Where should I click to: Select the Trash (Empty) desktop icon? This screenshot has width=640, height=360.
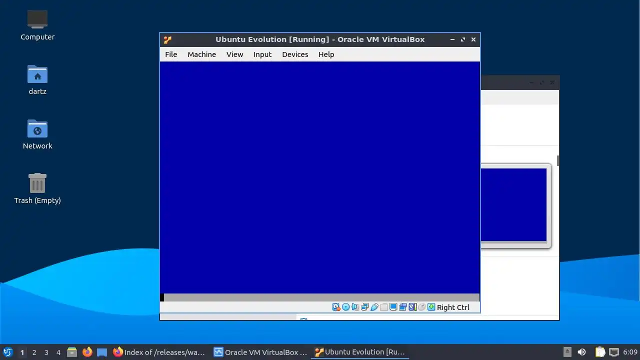[x=37, y=188]
